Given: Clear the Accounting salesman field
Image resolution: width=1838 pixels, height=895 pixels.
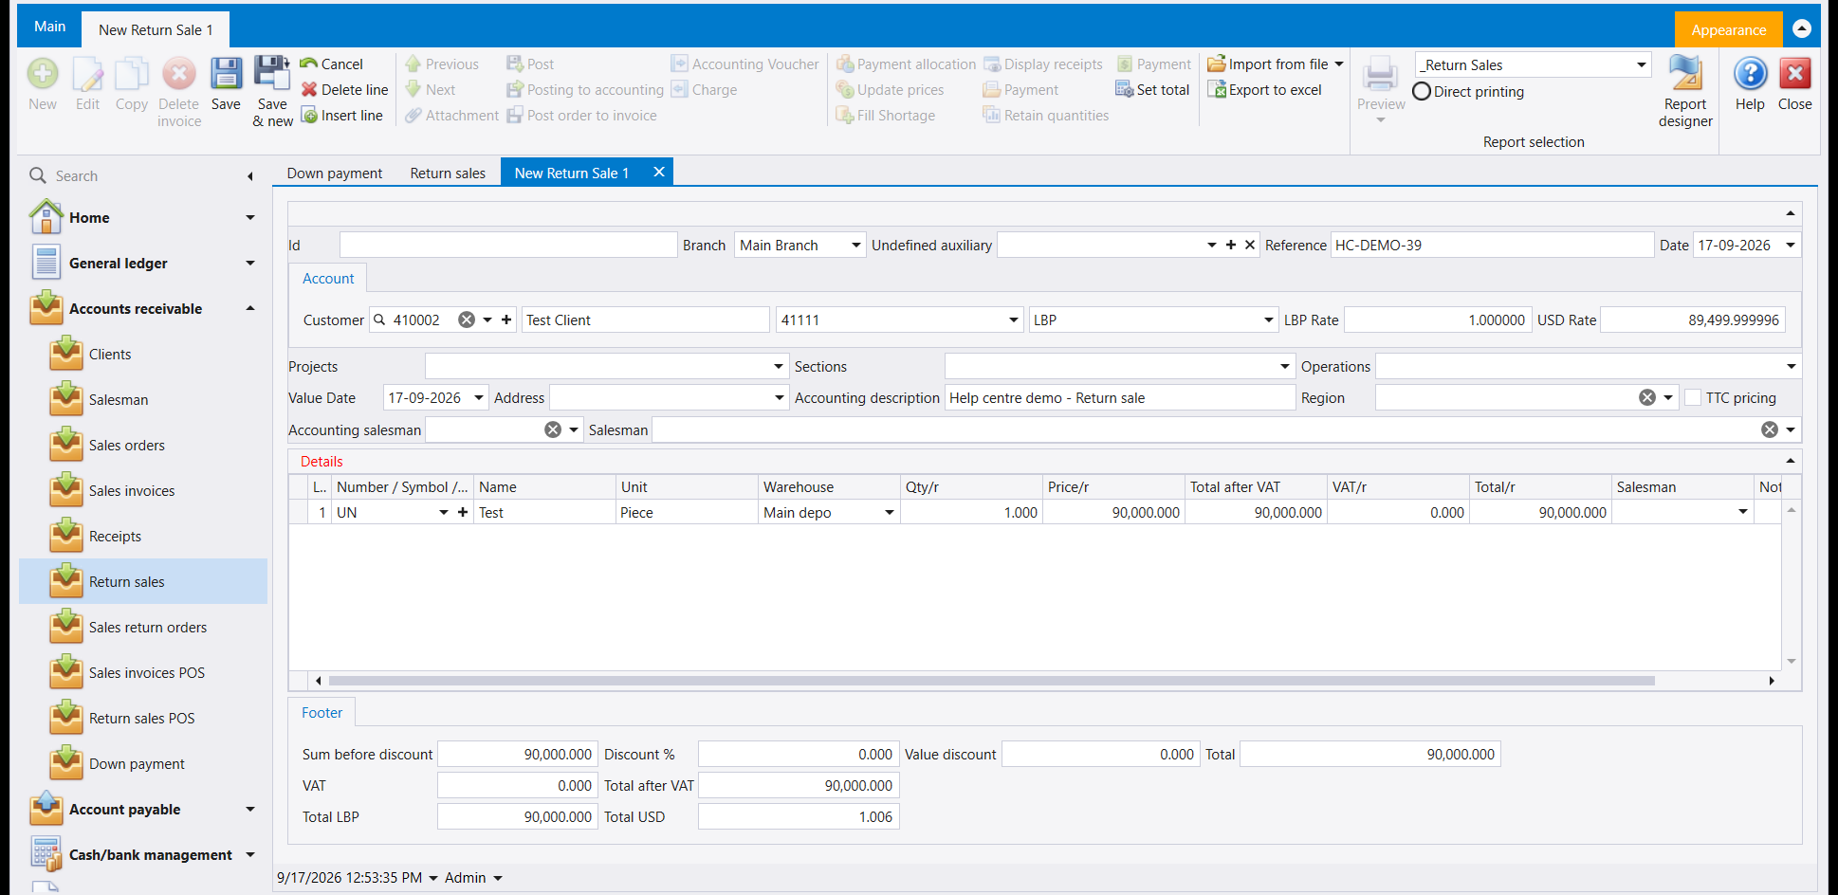Looking at the screenshot, I should point(553,430).
